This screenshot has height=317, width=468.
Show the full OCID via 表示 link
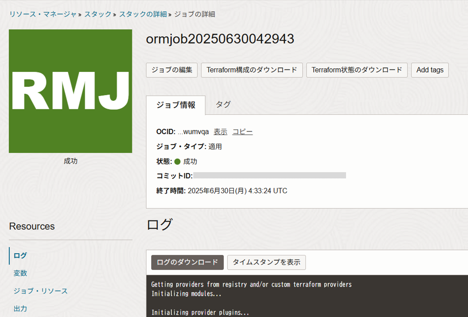click(x=220, y=132)
